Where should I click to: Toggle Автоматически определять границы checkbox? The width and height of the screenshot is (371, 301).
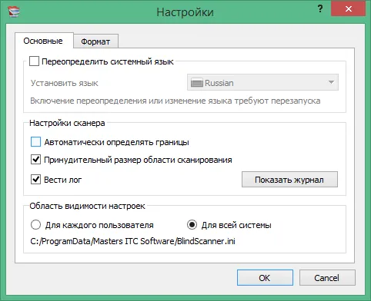(x=35, y=142)
